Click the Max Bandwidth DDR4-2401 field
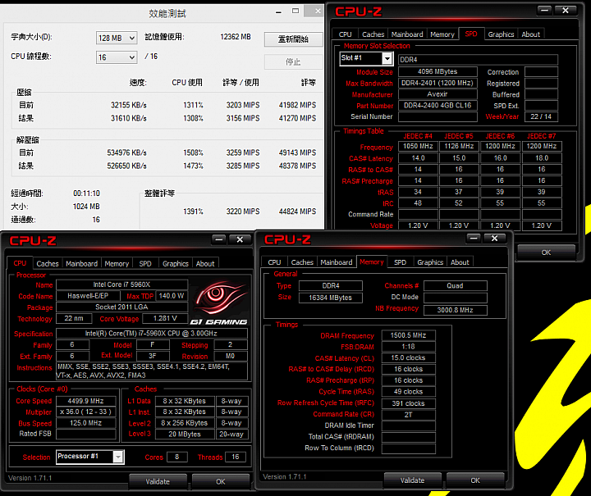The image size is (591, 496). click(438, 83)
